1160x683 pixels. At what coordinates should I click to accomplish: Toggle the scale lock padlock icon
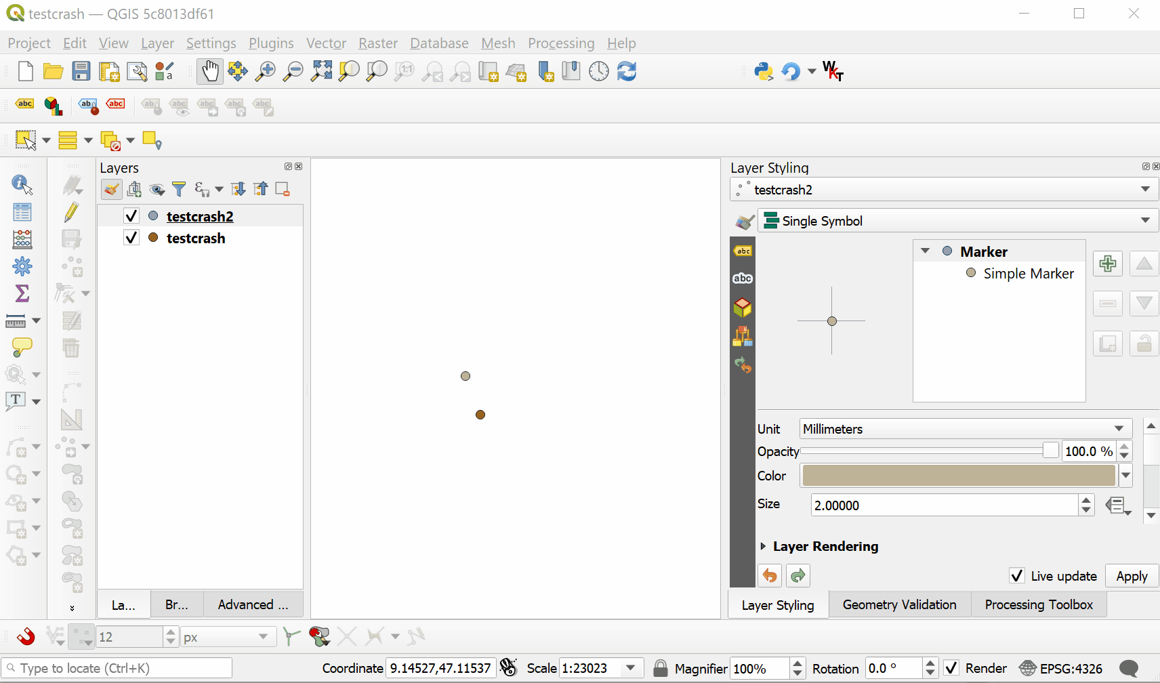click(661, 668)
